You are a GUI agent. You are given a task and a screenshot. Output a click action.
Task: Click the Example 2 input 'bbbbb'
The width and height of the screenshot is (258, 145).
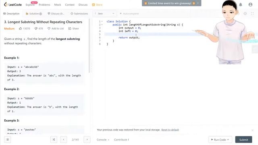coord(29,98)
